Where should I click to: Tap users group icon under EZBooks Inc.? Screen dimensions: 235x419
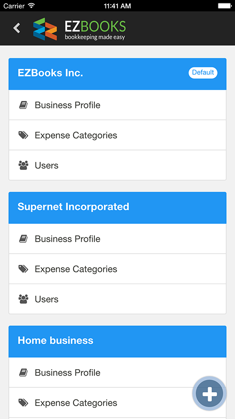23,165
